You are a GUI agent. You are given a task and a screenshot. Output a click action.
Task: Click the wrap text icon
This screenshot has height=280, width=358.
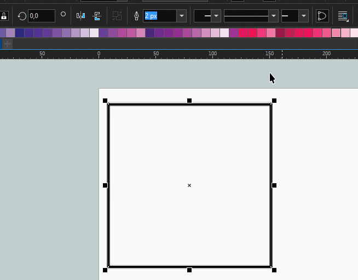click(x=343, y=16)
